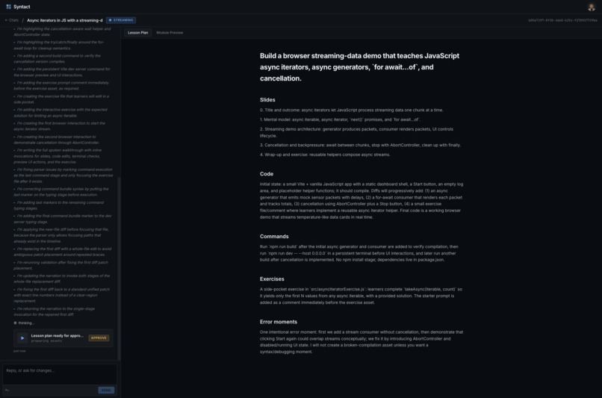Image resolution: width=602 pixels, height=398 pixels.
Task: Click the Exercises paragraph about 'takeAsync(iterable, count)'
Action: pos(361,296)
